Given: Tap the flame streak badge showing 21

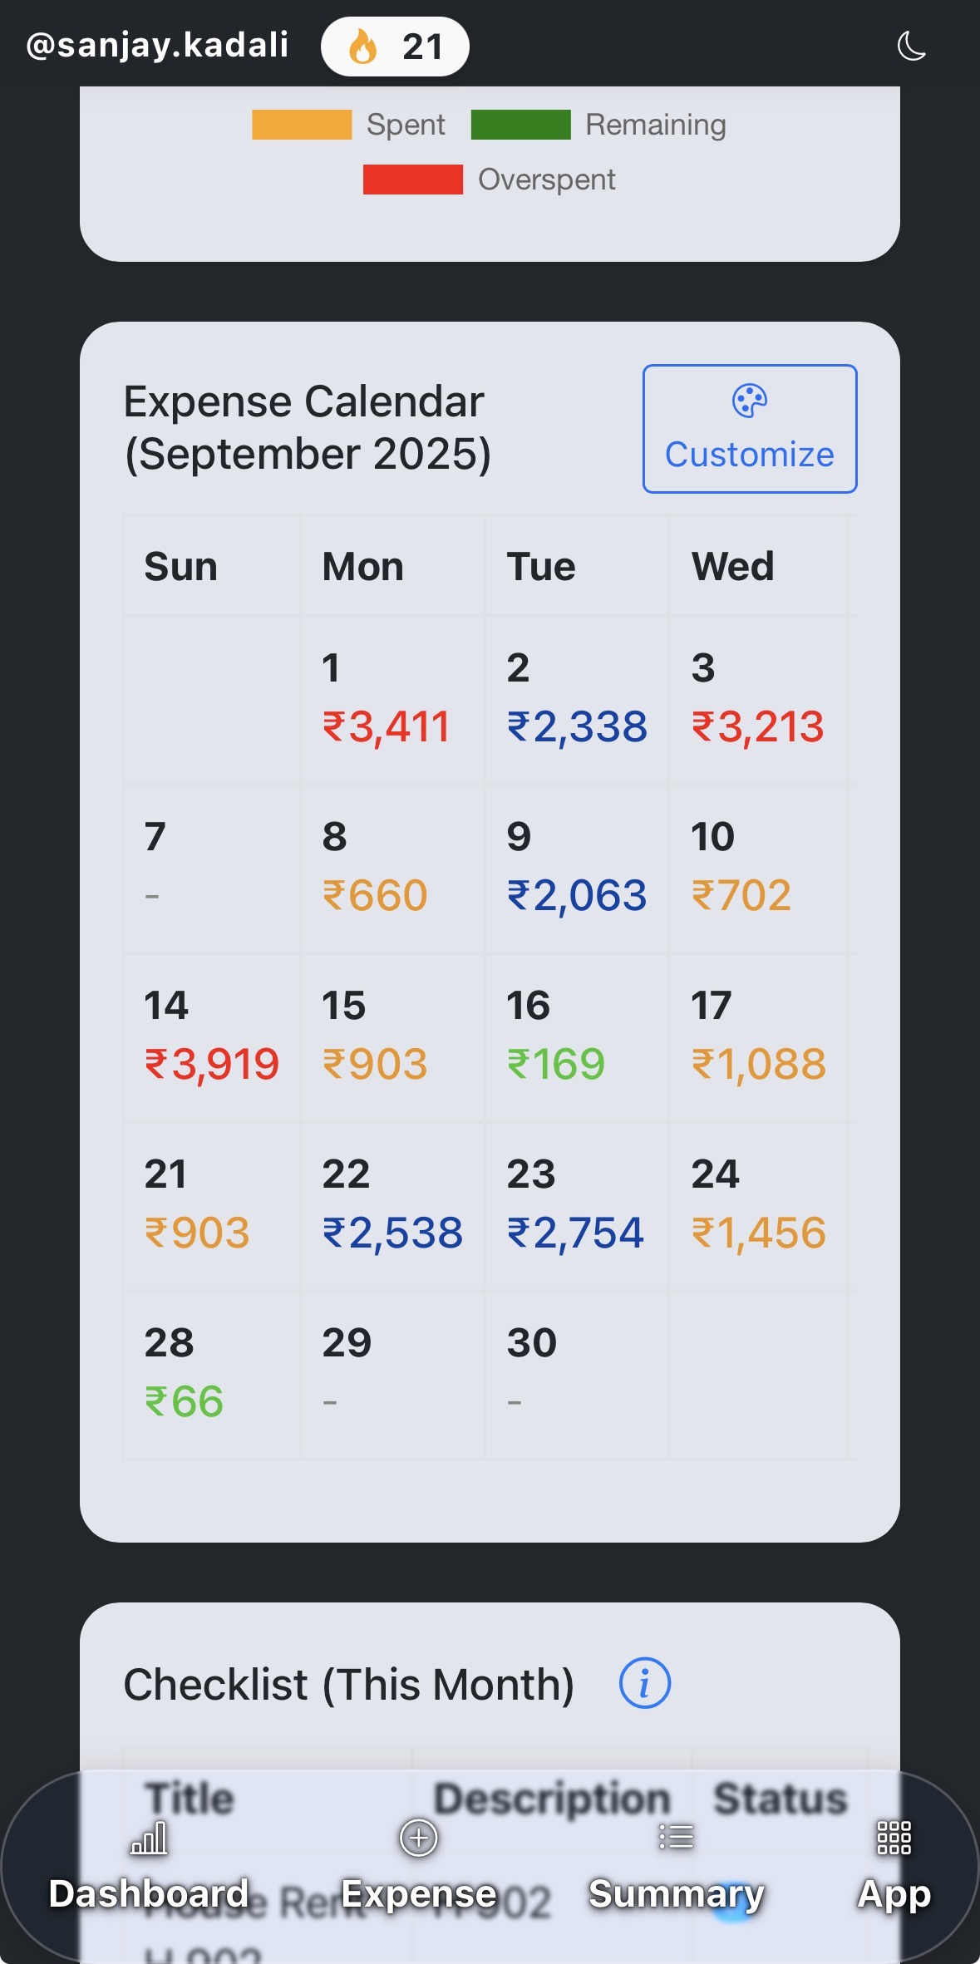Looking at the screenshot, I should 395,47.
